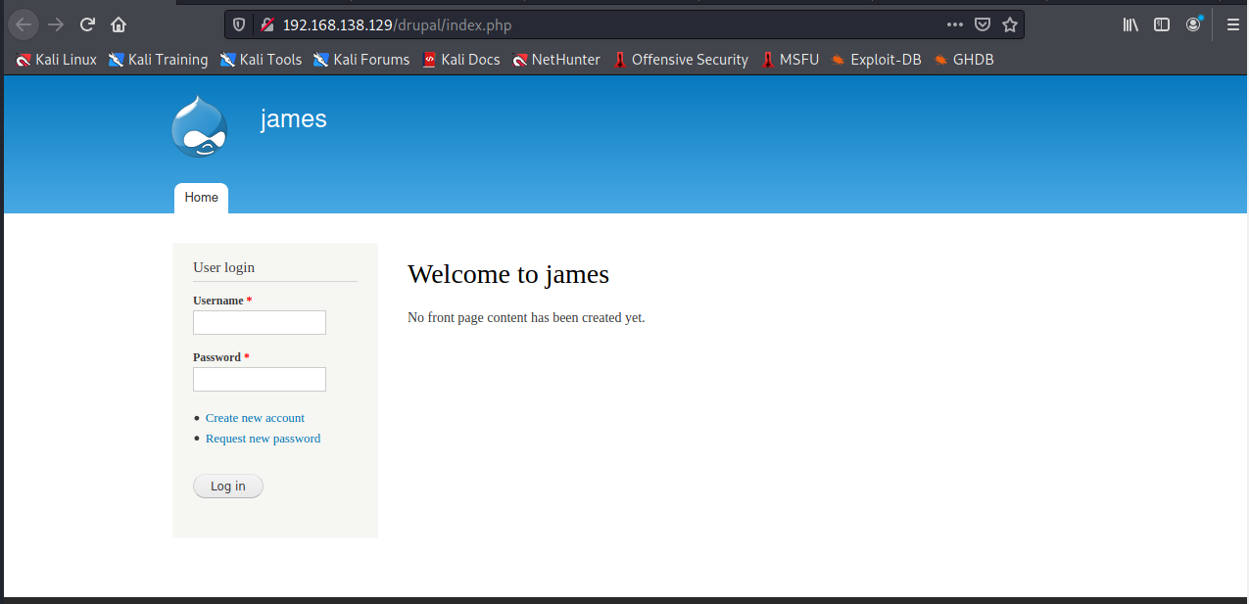
Task: Go back with the browser back arrow
Action: [x=24, y=24]
